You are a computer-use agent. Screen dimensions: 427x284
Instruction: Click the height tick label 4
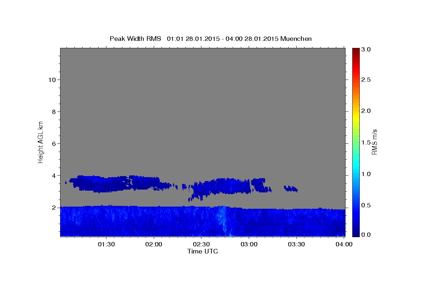pyautogui.click(x=53, y=175)
